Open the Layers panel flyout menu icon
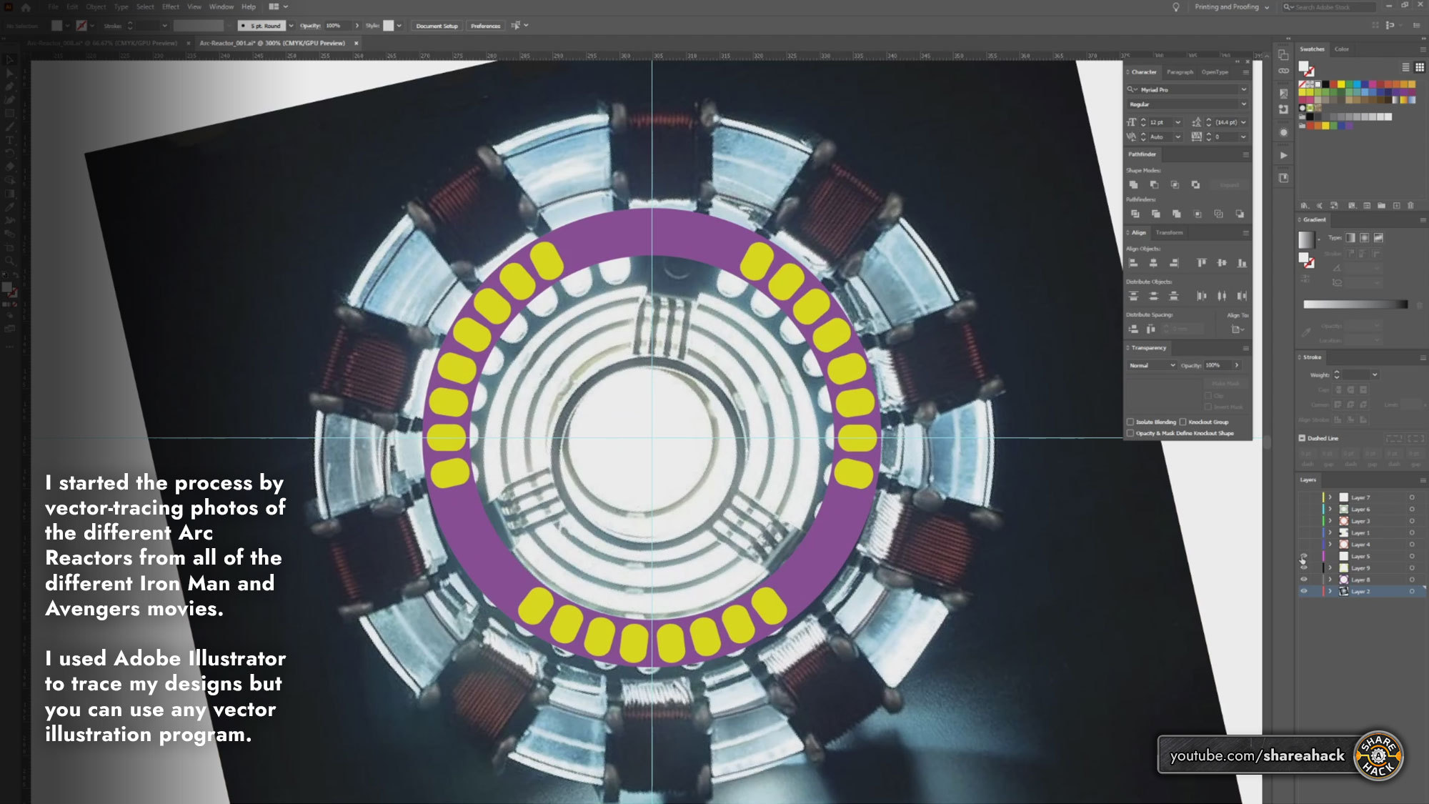Image resolution: width=1429 pixels, height=804 pixels. coord(1423,480)
